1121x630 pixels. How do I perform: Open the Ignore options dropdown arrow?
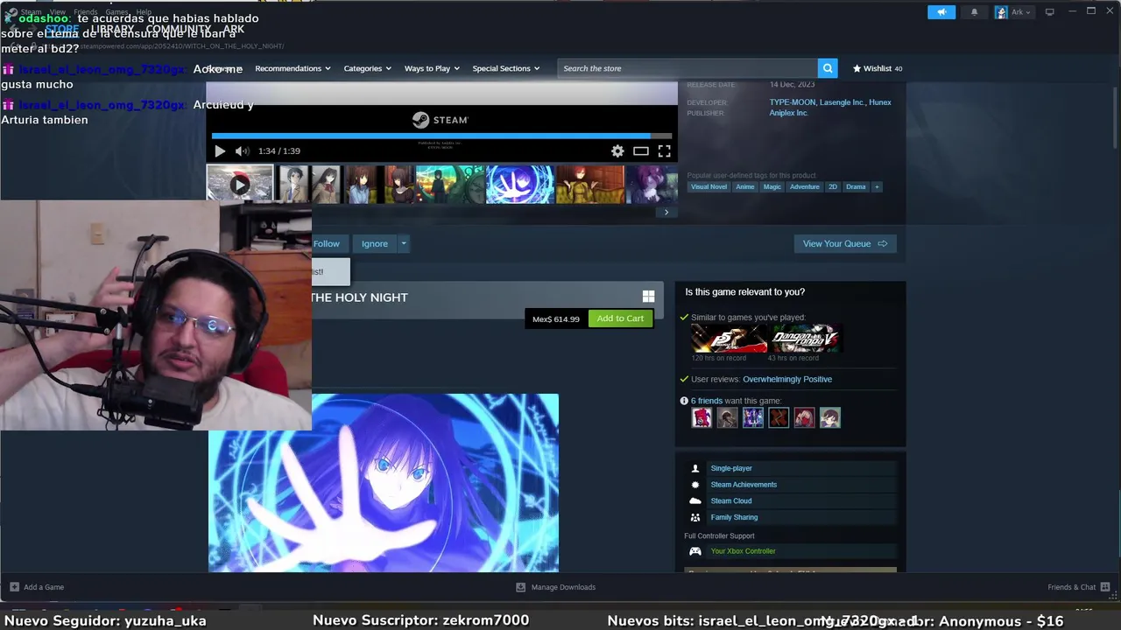[x=404, y=244]
